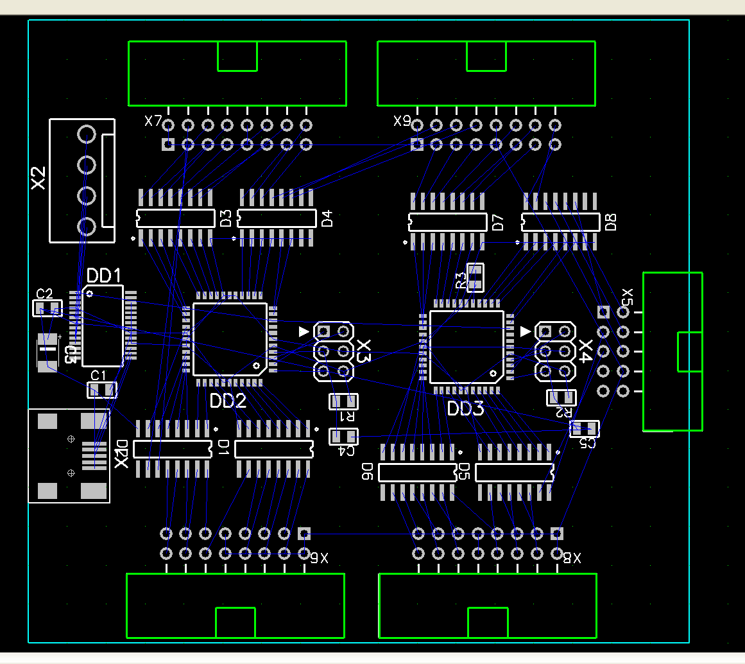This screenshot has width=745, height=664.
Task: Click the X7 label text
Action: [153, 121]
